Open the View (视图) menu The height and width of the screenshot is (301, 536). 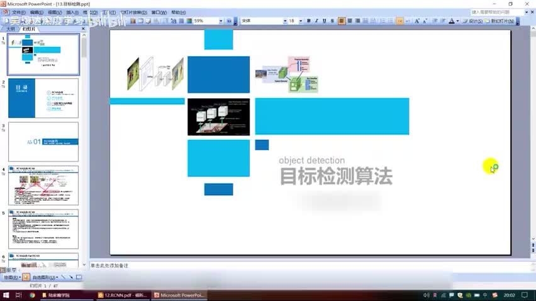[55, 13]
